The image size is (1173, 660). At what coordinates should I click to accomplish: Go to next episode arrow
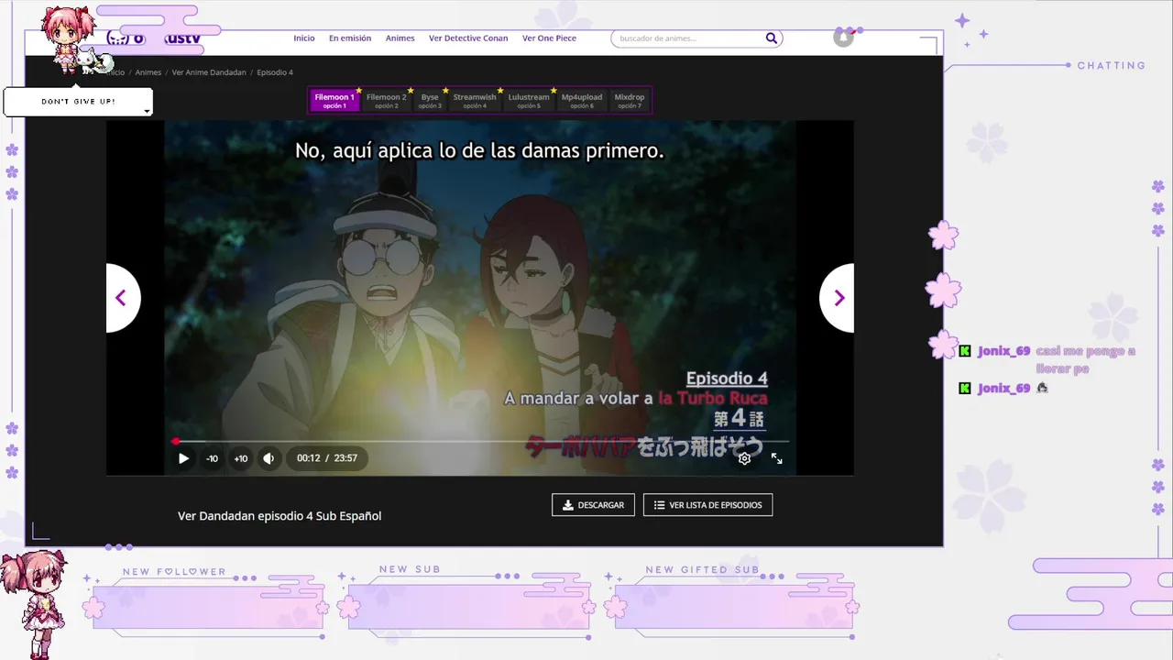(x=837, y=298)
